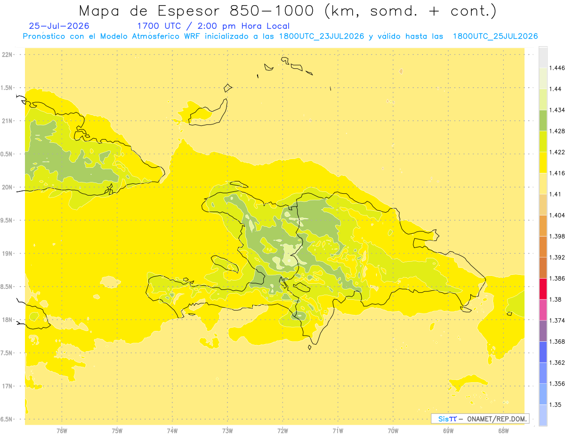Click the colorbar value '1.41'
Image resolution: width=565 pixels, height=437 pixels.
pos(556,194)
